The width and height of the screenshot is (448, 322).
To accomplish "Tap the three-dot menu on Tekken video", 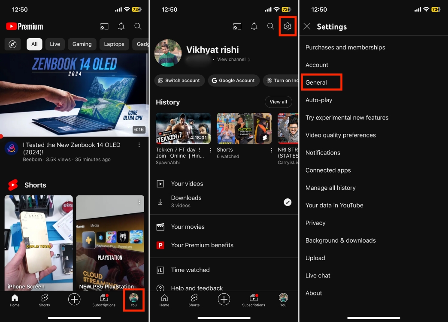I will (210, 151).
